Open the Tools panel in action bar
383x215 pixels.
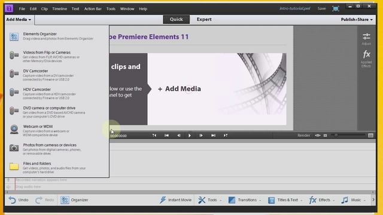tap(209, 200)
